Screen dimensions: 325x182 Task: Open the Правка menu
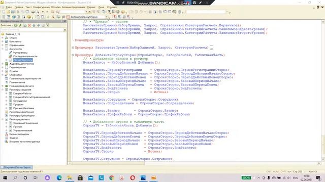click(x=19, y=7)
